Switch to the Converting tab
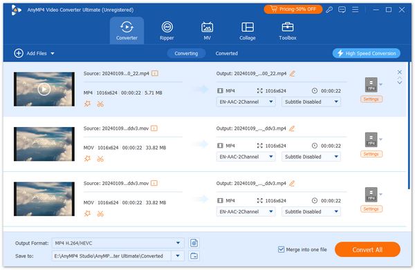Image resolution: width=415 pixels, height=270 pixels. [186, 53]
